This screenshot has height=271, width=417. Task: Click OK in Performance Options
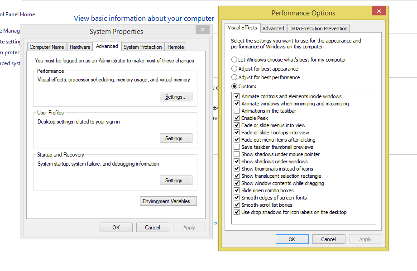(x=292, y=239)
